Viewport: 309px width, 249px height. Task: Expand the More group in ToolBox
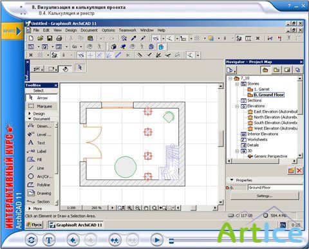click(30, 208)
